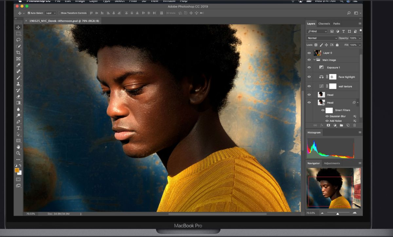Select the Brush tool
The image size is (393, 237).
tap(18, 77)
